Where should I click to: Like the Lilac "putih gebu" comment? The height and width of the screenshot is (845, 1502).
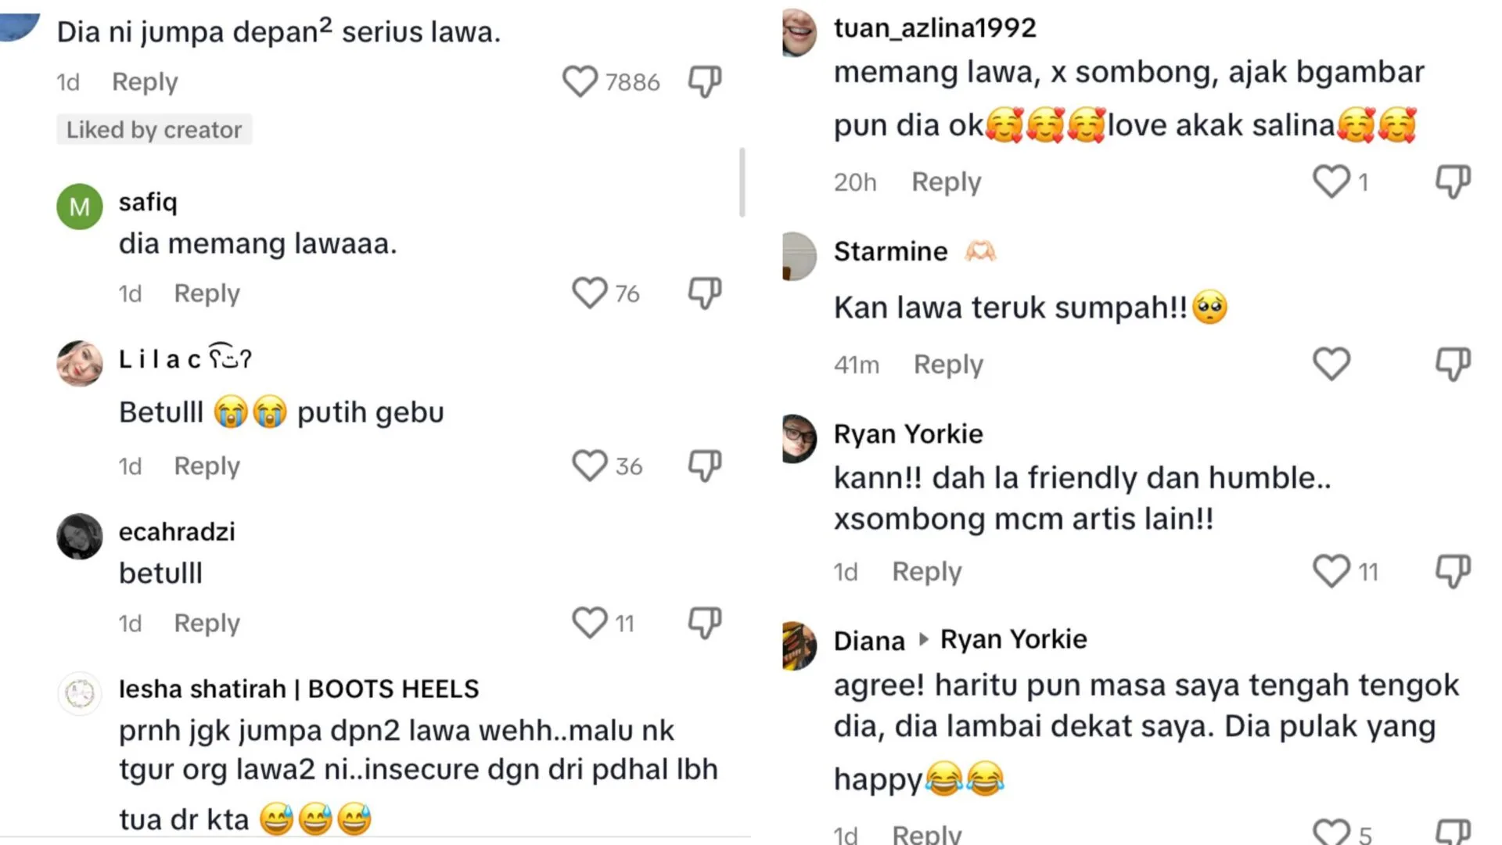point(589,466)
